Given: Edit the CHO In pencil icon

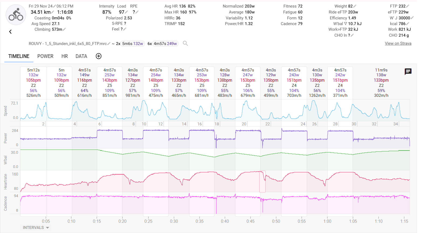Looking at the screenshot, I should coord(352,35).
